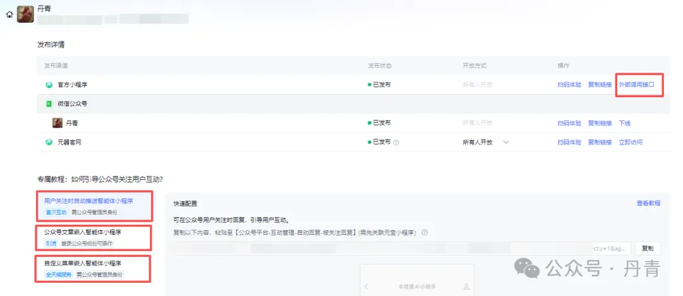Open the 丹青 avatar at page top

25,14
